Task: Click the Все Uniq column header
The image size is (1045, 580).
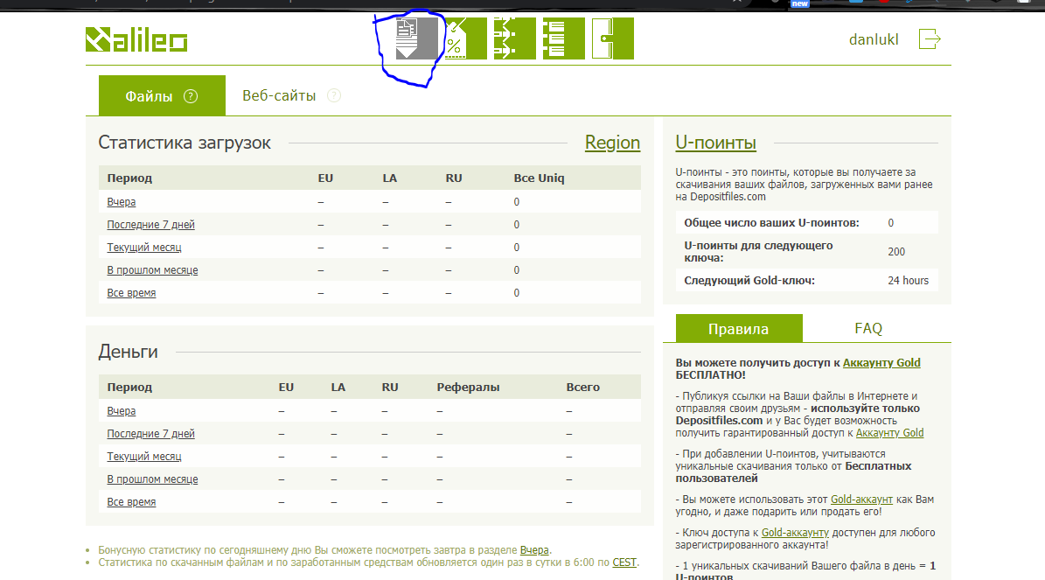Action: tap(540, 178)
